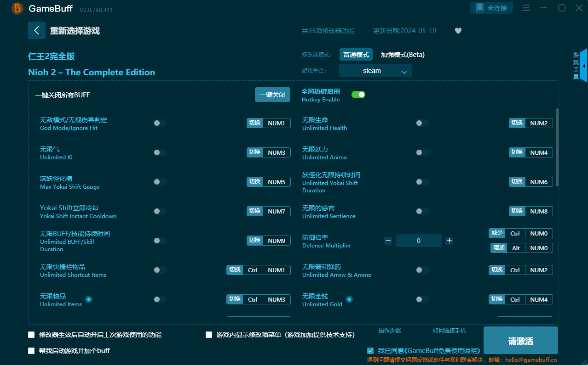Viewport: 588px width, 365px height.
Task: Uncheck the GameBuff disclaimer agreement checkbox
Action: (370, 351)
